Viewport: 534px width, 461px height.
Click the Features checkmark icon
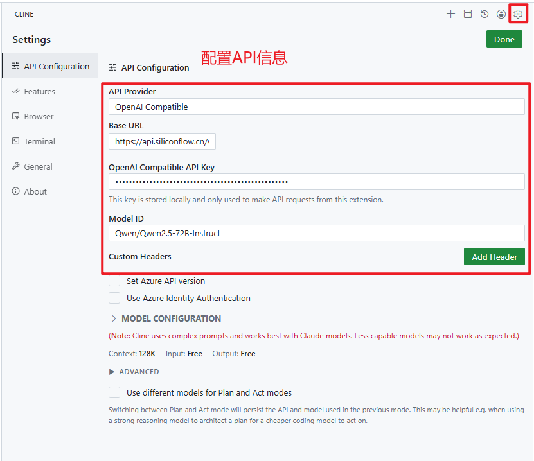point(15,91)
